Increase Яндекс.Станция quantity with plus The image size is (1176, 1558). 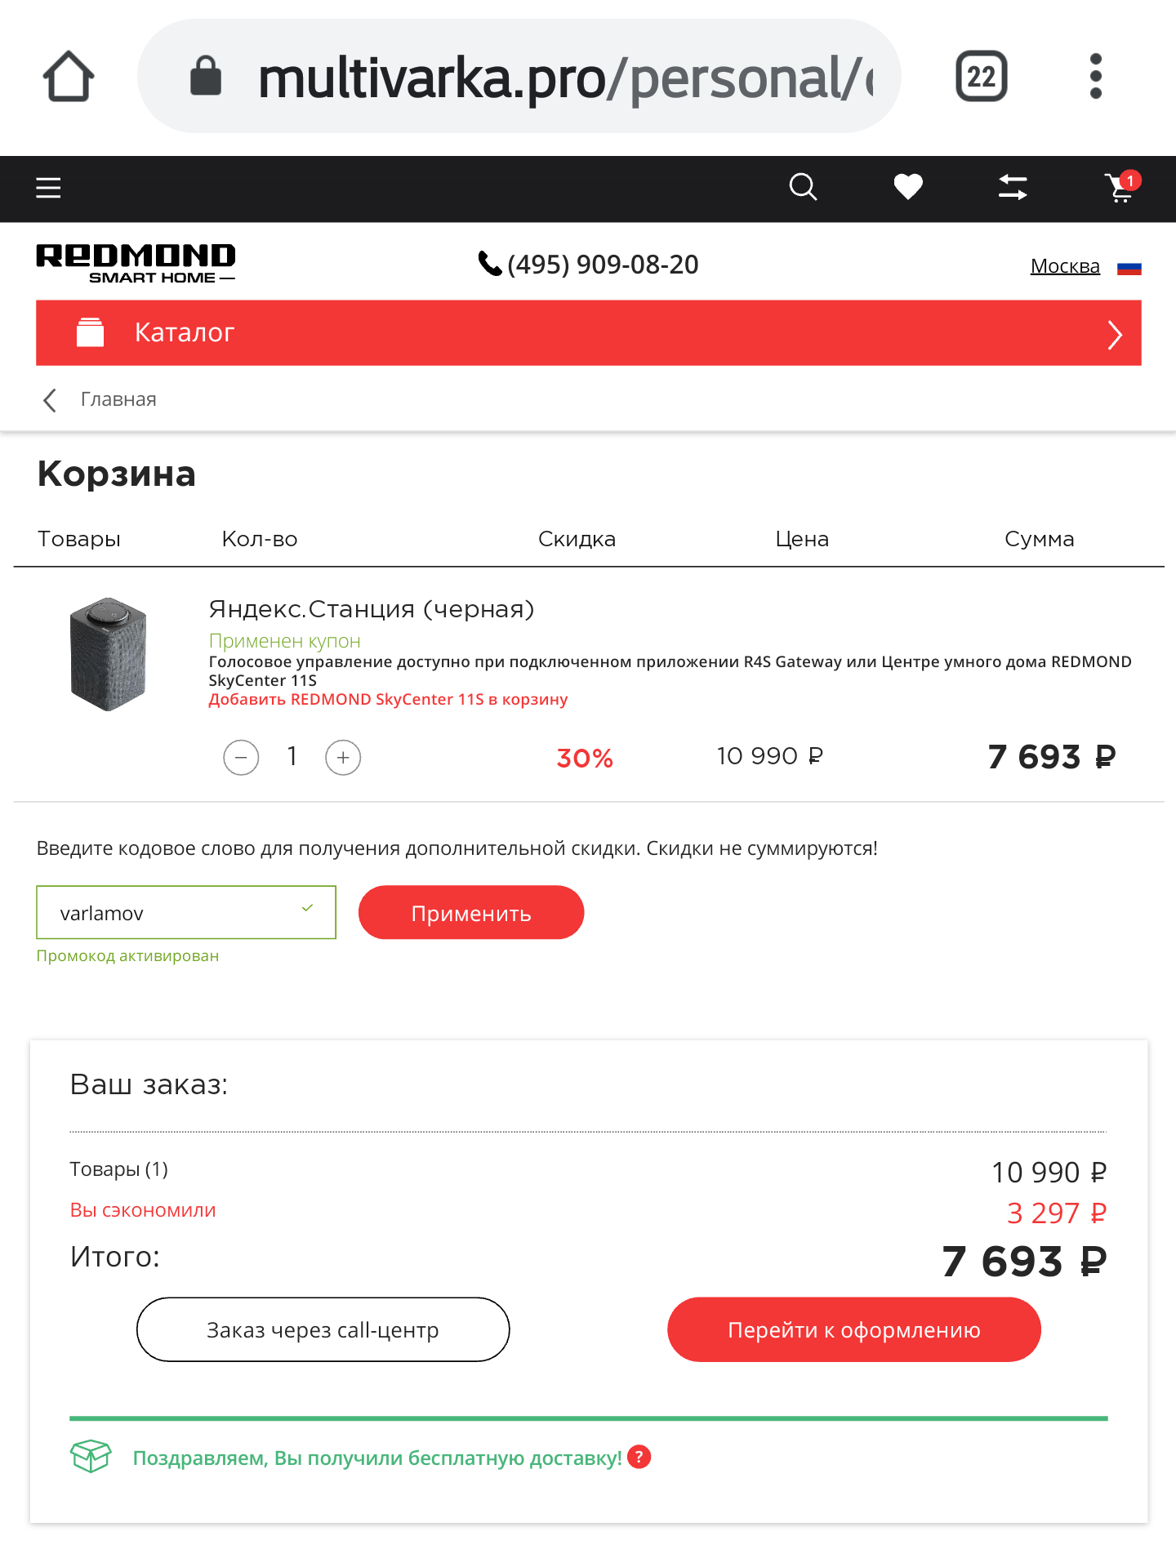[x=343, y=758]
